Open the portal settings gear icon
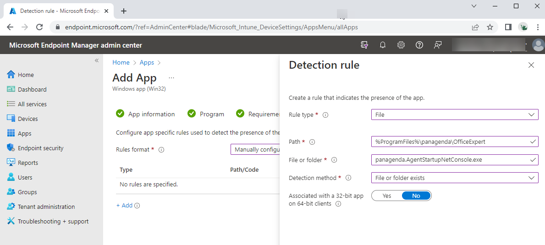Screen dimensions: 545x245 (401, 45)
